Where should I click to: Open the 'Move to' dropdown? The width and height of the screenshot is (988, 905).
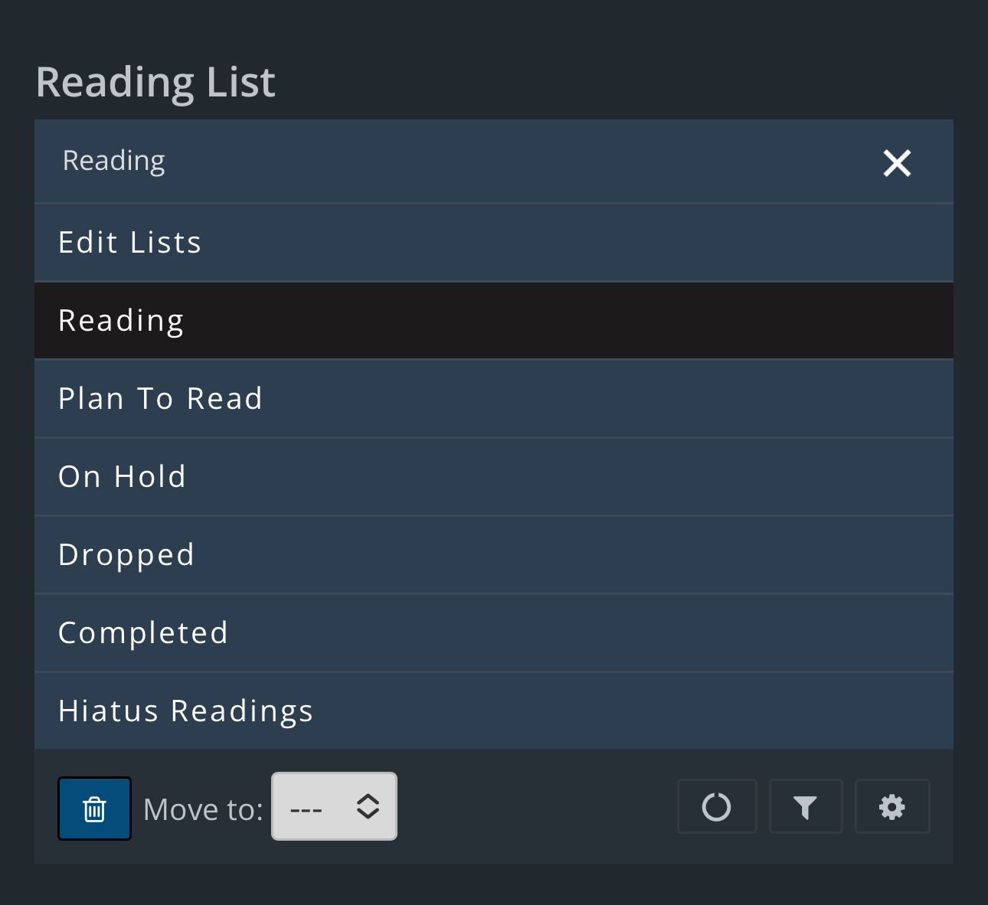tap(334, 806)
